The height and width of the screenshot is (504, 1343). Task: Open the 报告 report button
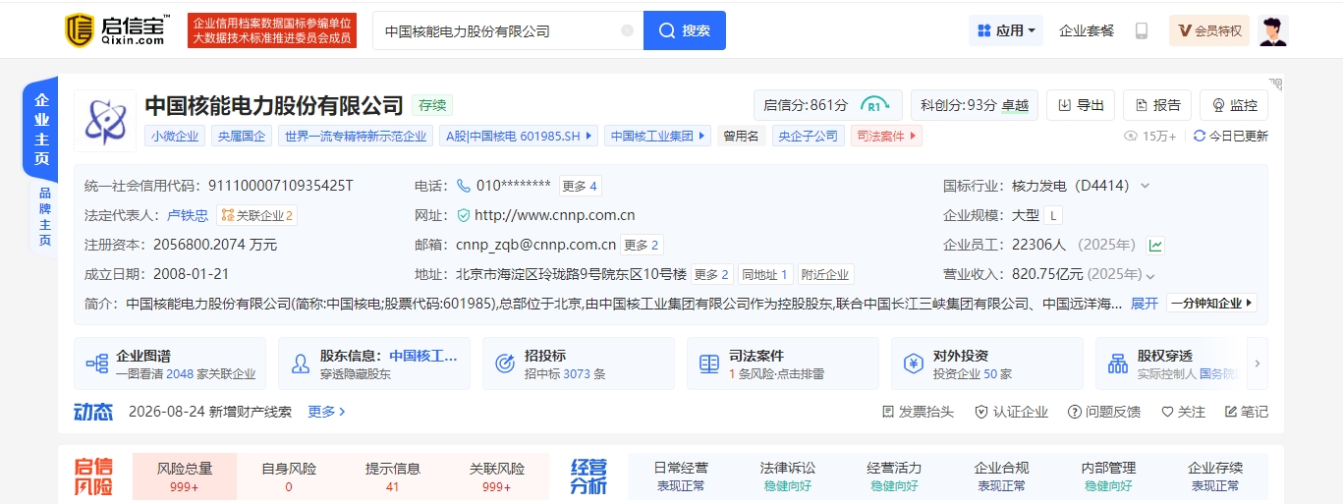pyautogui.click(x=1157, y=105)
